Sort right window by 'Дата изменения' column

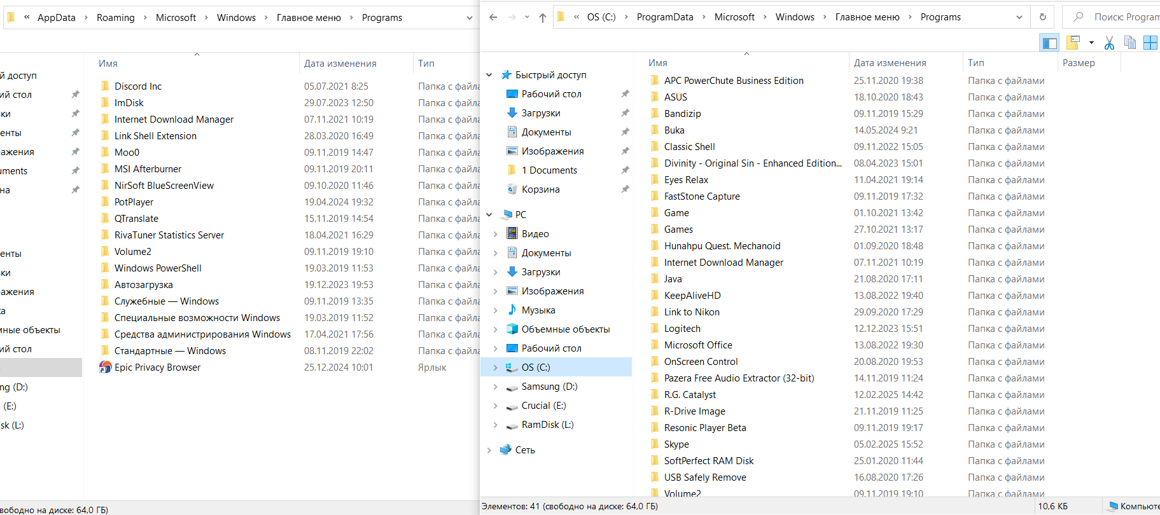(x=890, y=63)
